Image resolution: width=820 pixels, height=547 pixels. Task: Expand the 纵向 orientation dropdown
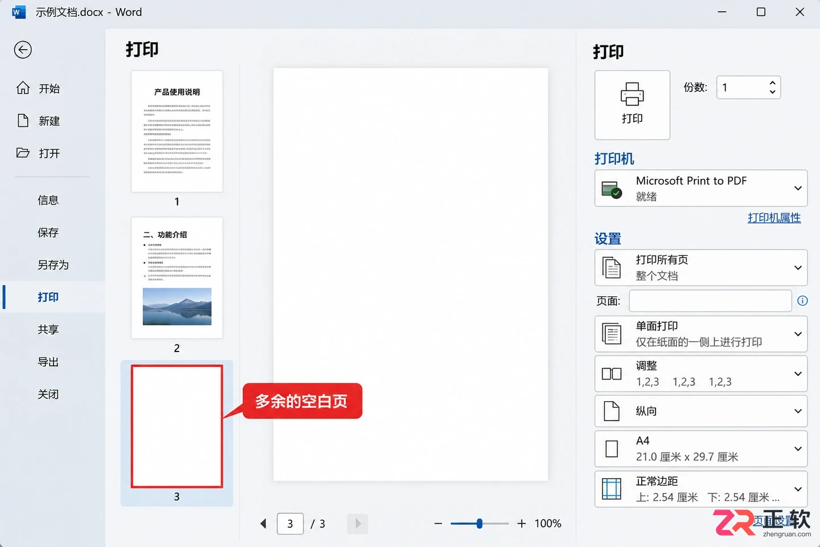[x=701, y=411]
